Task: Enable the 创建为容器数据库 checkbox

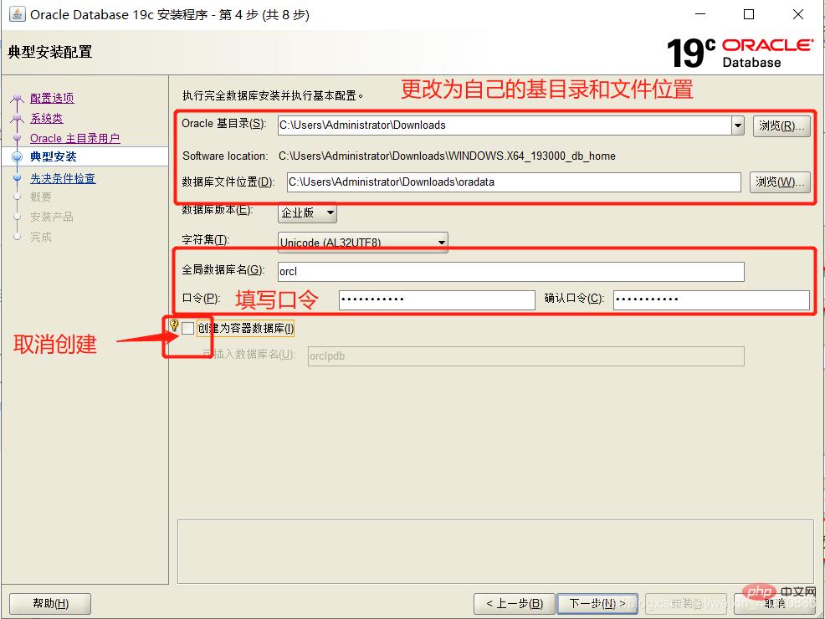Action: point(187,329)
